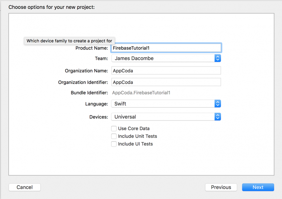The image size is (282, 199).
Task: Enable the Use Core Data checkbox
Action: click(x=114, y=129)
